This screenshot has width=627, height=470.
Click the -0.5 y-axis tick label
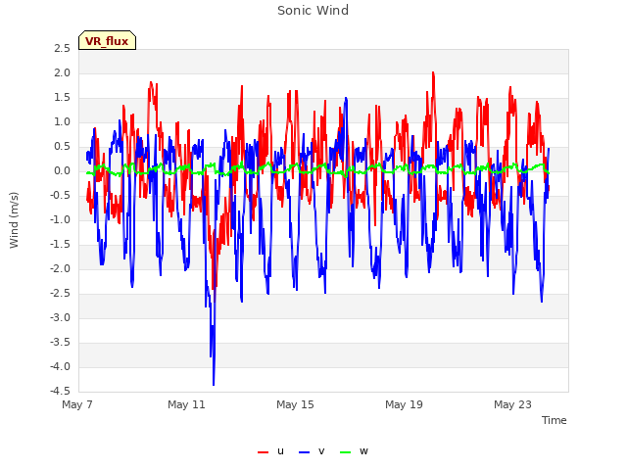tap(61, 196)
